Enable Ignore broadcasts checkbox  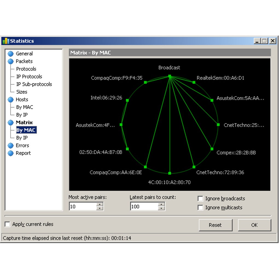coord(200,198)
